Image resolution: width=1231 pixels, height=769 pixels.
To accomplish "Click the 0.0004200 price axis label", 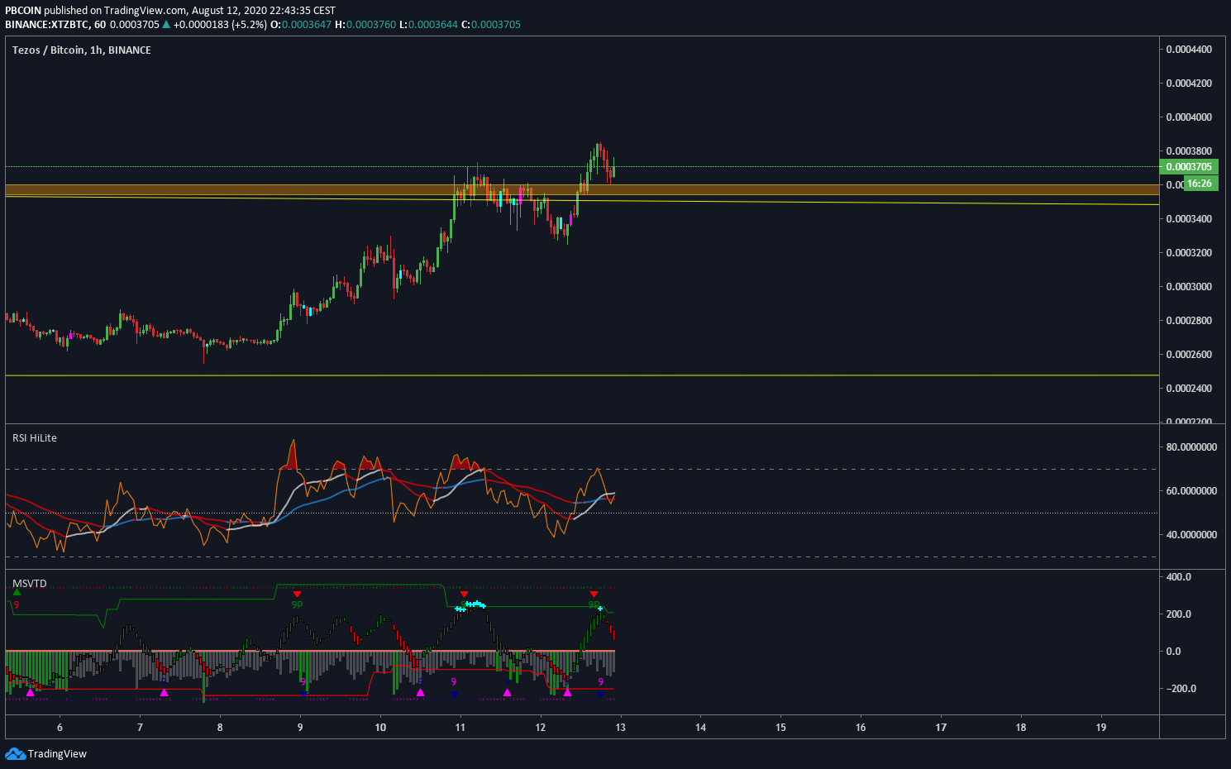I will 1189,84.
